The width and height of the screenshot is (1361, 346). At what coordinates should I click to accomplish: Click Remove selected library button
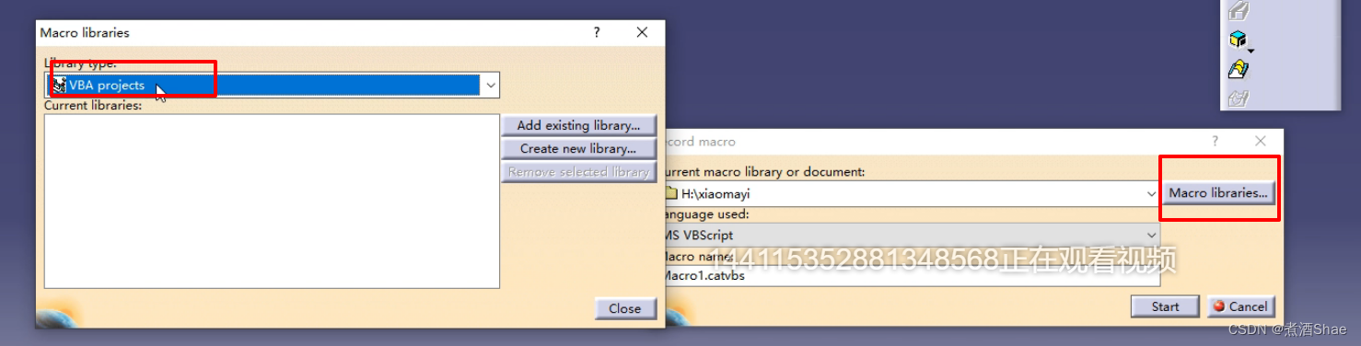click(x=578, y=171)
